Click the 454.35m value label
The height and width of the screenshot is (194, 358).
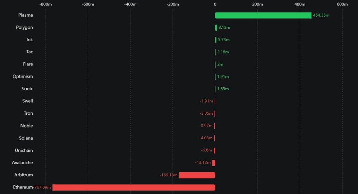tap(321, 15)
